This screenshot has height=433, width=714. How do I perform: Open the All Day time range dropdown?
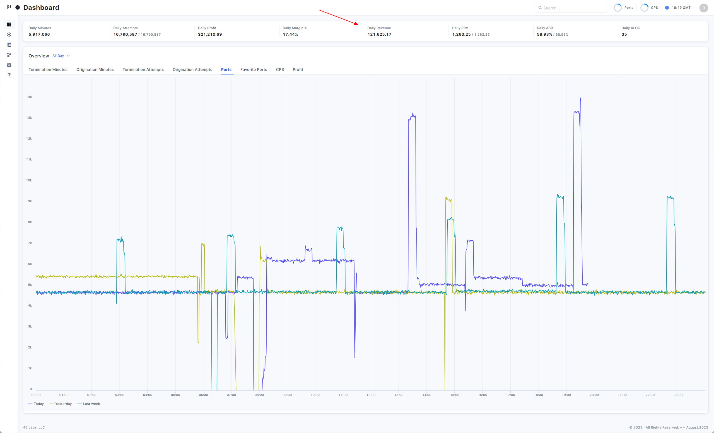[58, 56]
